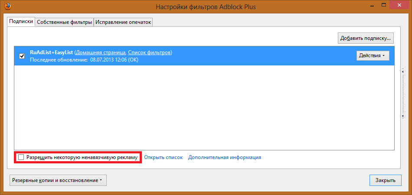Close the window via red X
The image size is (412, 195).
pos(399,5)
